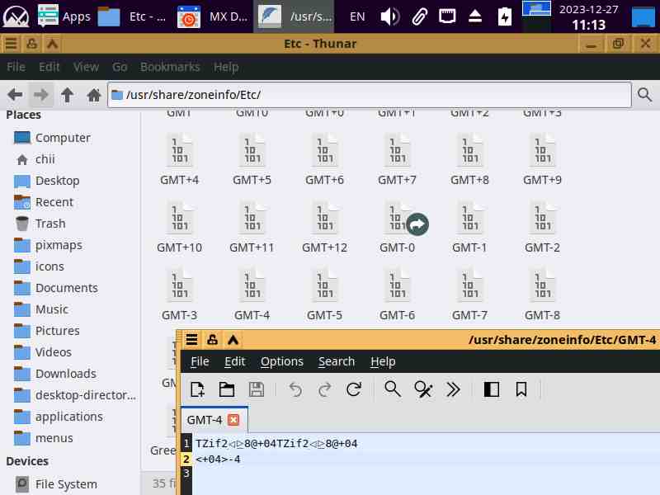Go to the parent folder using the up arrow

68,95
